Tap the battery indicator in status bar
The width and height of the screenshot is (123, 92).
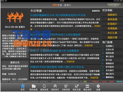pos(121,1)
